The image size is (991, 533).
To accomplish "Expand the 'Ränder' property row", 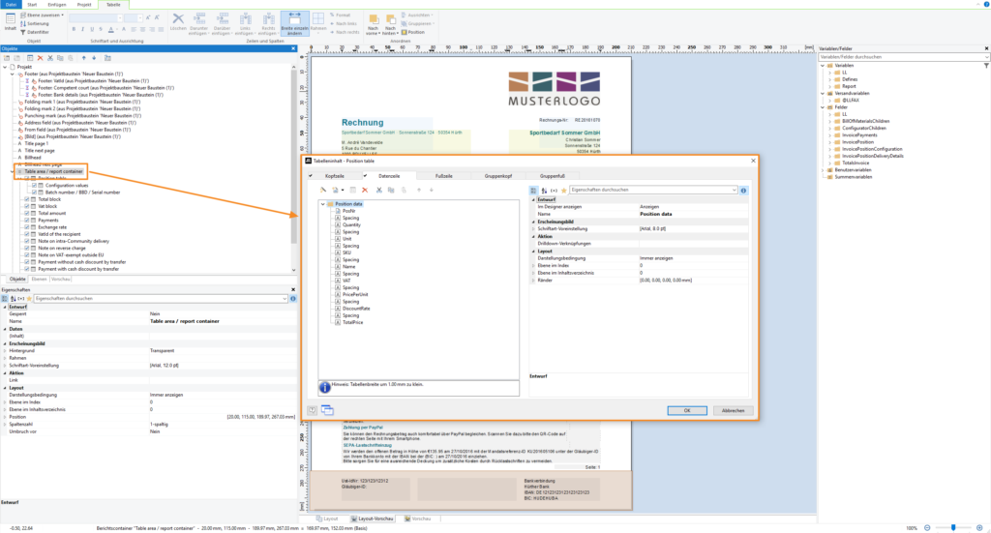I will [x=532, y=280].
